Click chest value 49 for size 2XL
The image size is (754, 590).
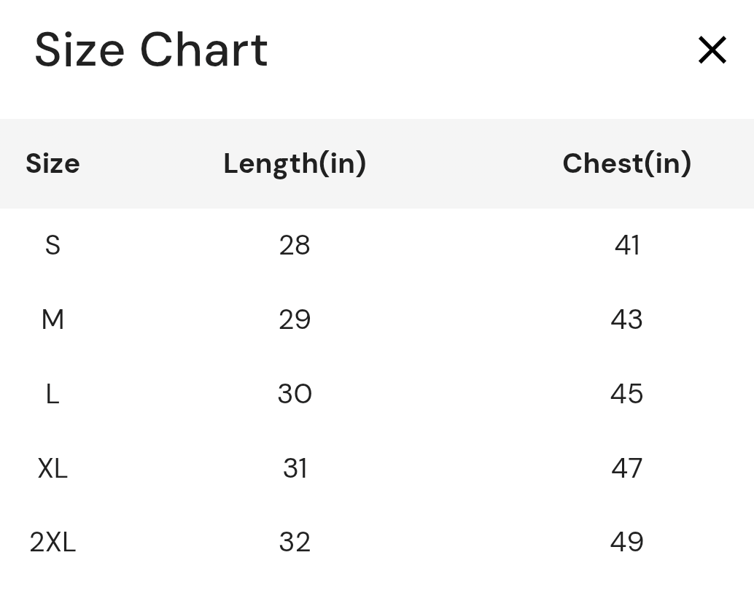(x=626, y=543)
